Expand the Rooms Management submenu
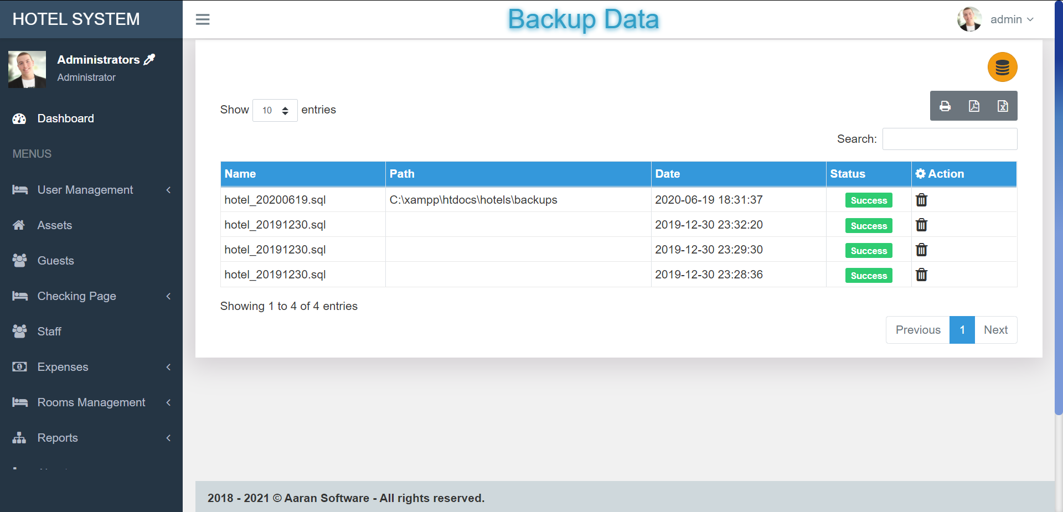The height and width of the screenshot is (512, 1063). [91, 402]
